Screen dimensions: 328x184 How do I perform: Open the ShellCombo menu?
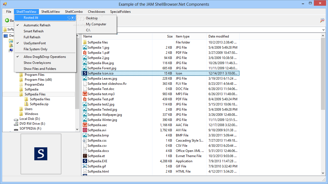click(74, 12)
